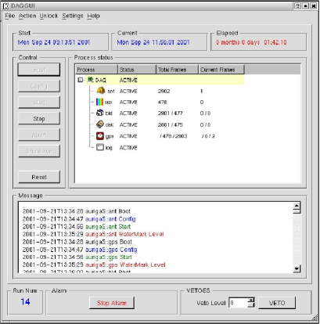Click the VETO button

click(x=277, y=303)
